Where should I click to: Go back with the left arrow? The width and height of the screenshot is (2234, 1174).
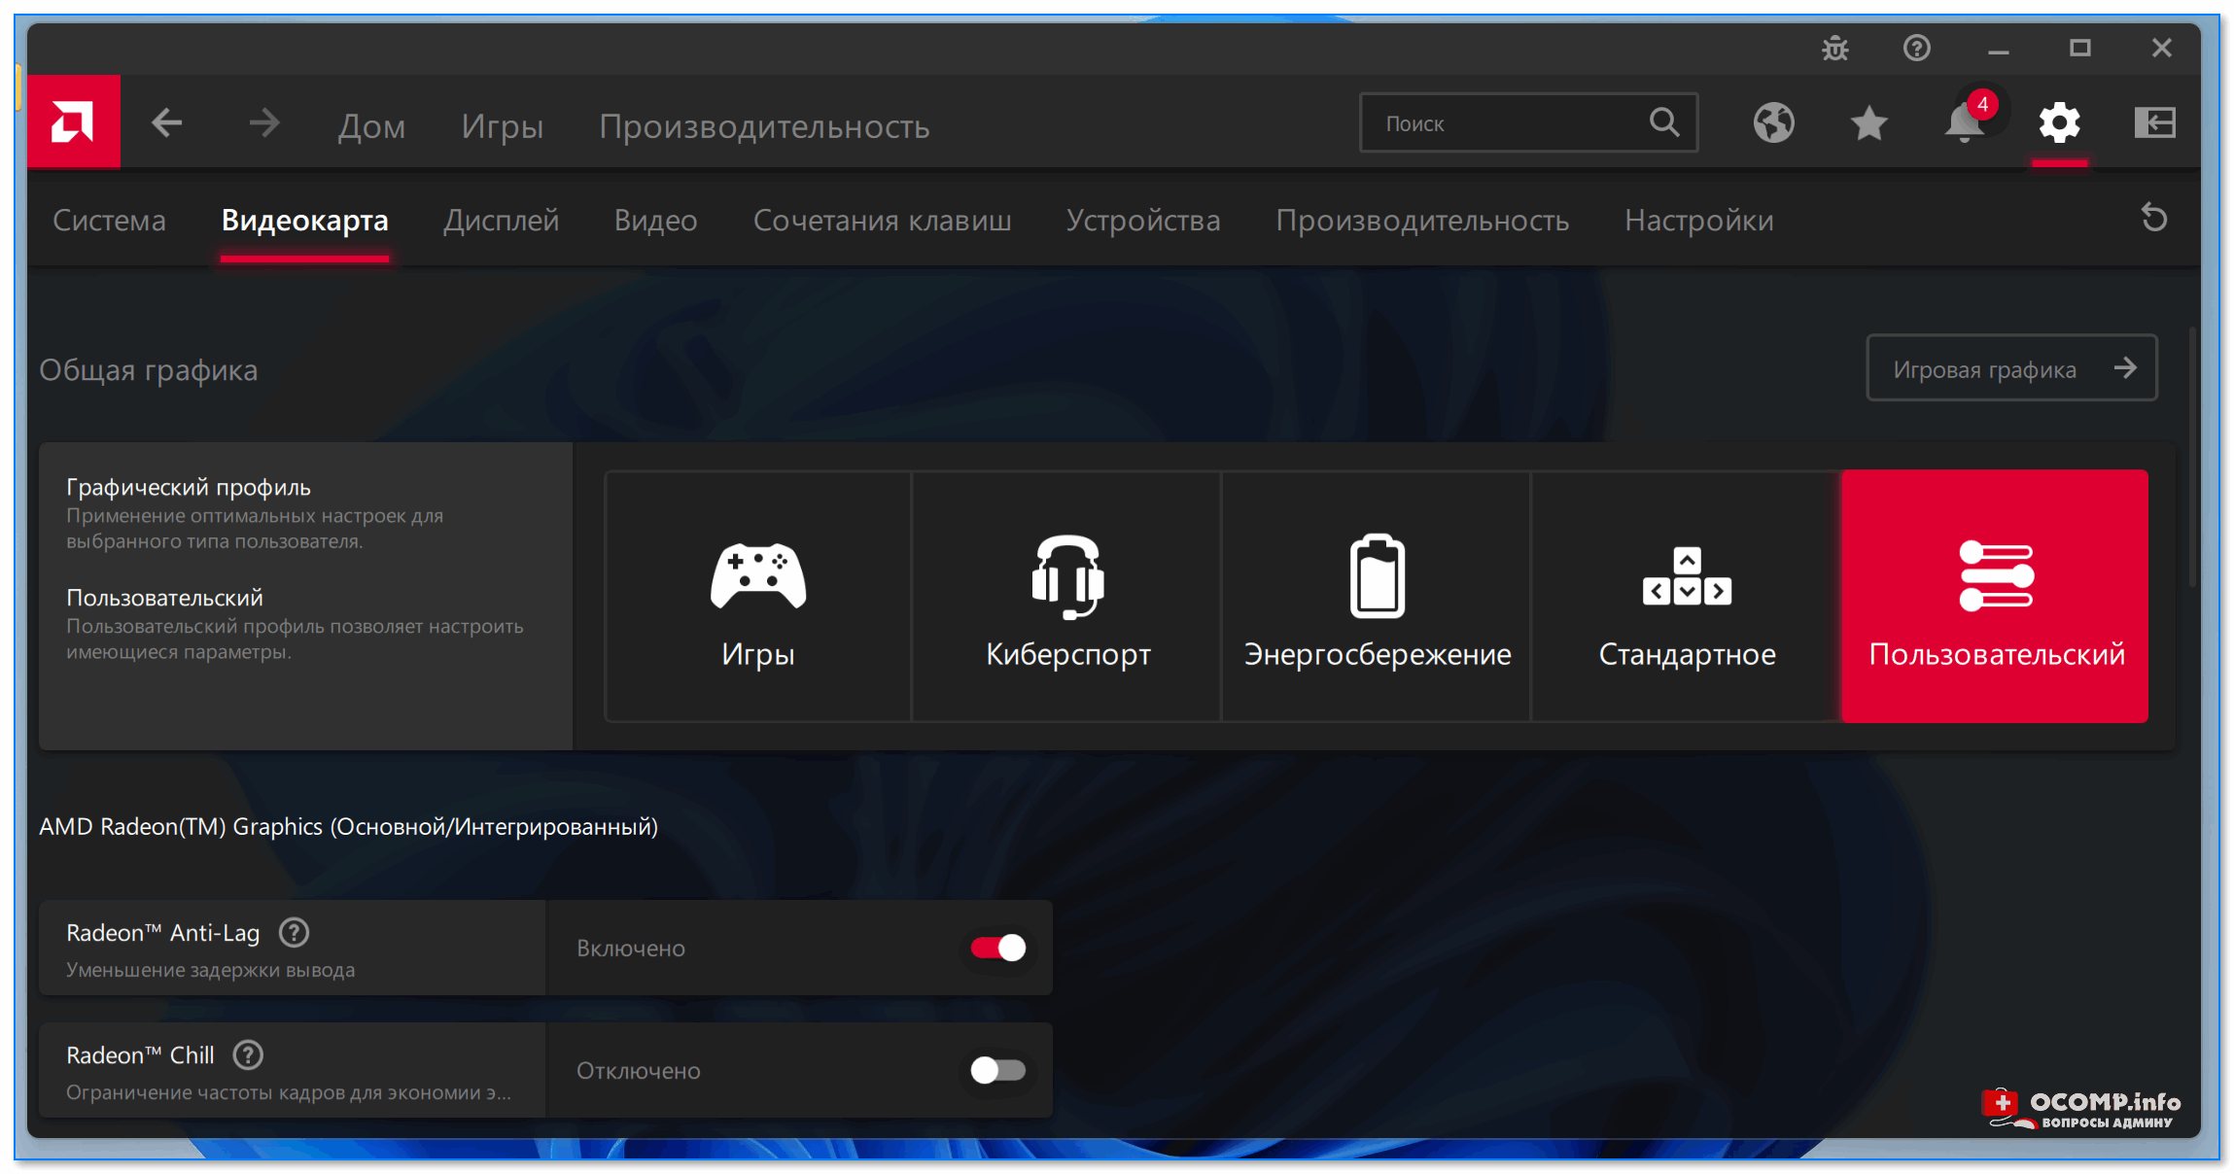click(167, 123)
